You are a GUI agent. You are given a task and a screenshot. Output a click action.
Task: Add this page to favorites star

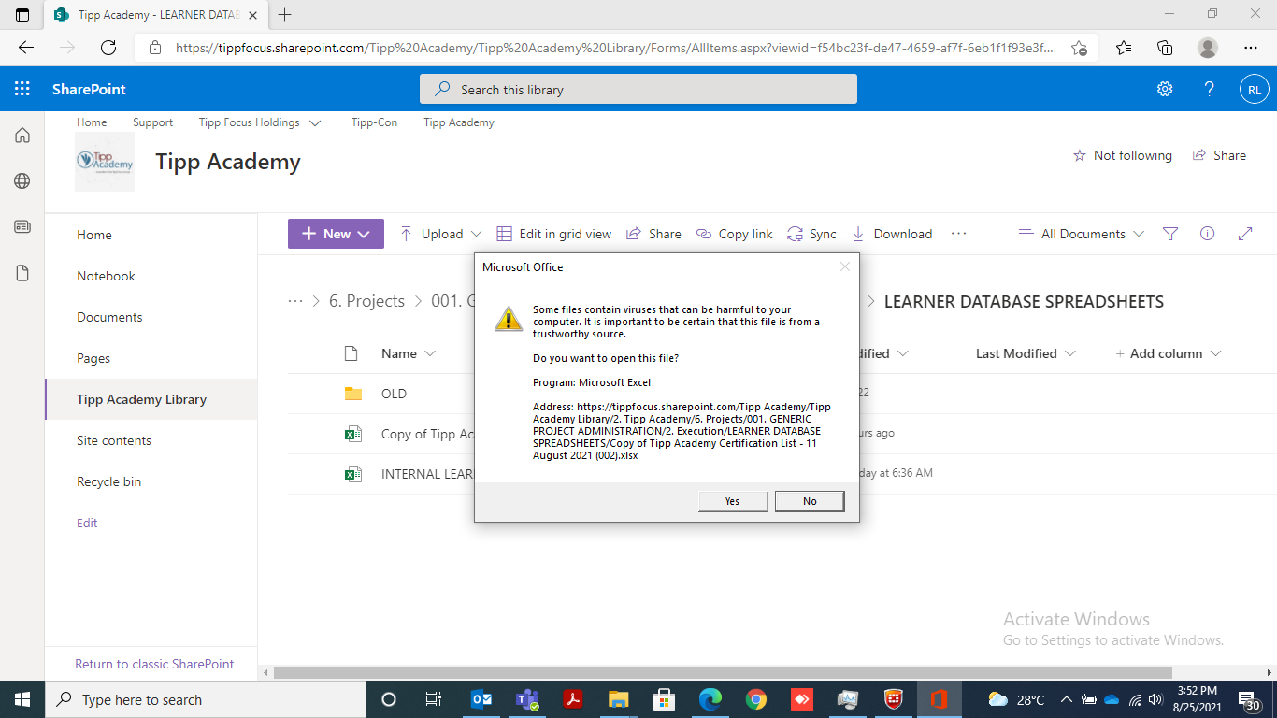click(1079, 48)
